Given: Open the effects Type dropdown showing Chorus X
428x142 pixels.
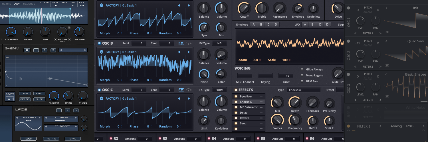Looking at the screenshot, I should (x=303, y=90).
